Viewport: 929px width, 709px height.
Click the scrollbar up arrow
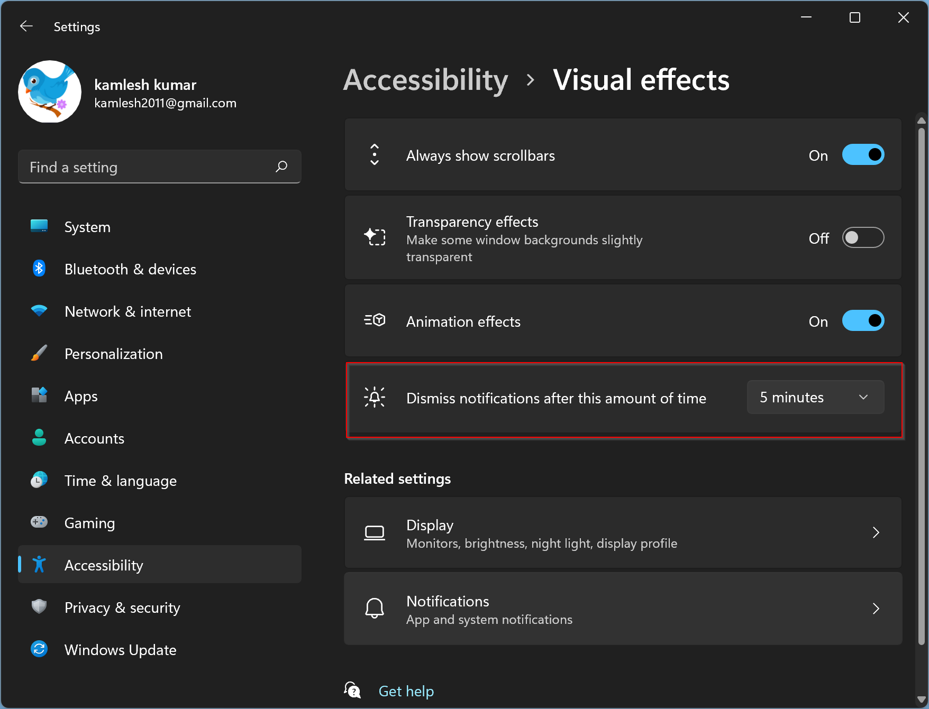click(921, 121)
